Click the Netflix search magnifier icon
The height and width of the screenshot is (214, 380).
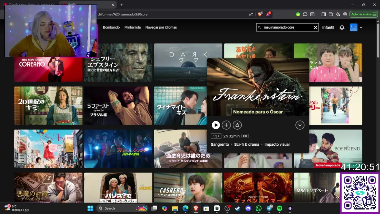[259, 27]
